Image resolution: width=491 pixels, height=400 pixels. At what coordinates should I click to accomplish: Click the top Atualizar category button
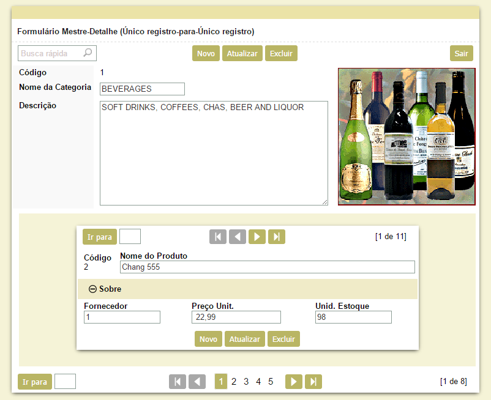pyautogui.click(x=242, y=54)
